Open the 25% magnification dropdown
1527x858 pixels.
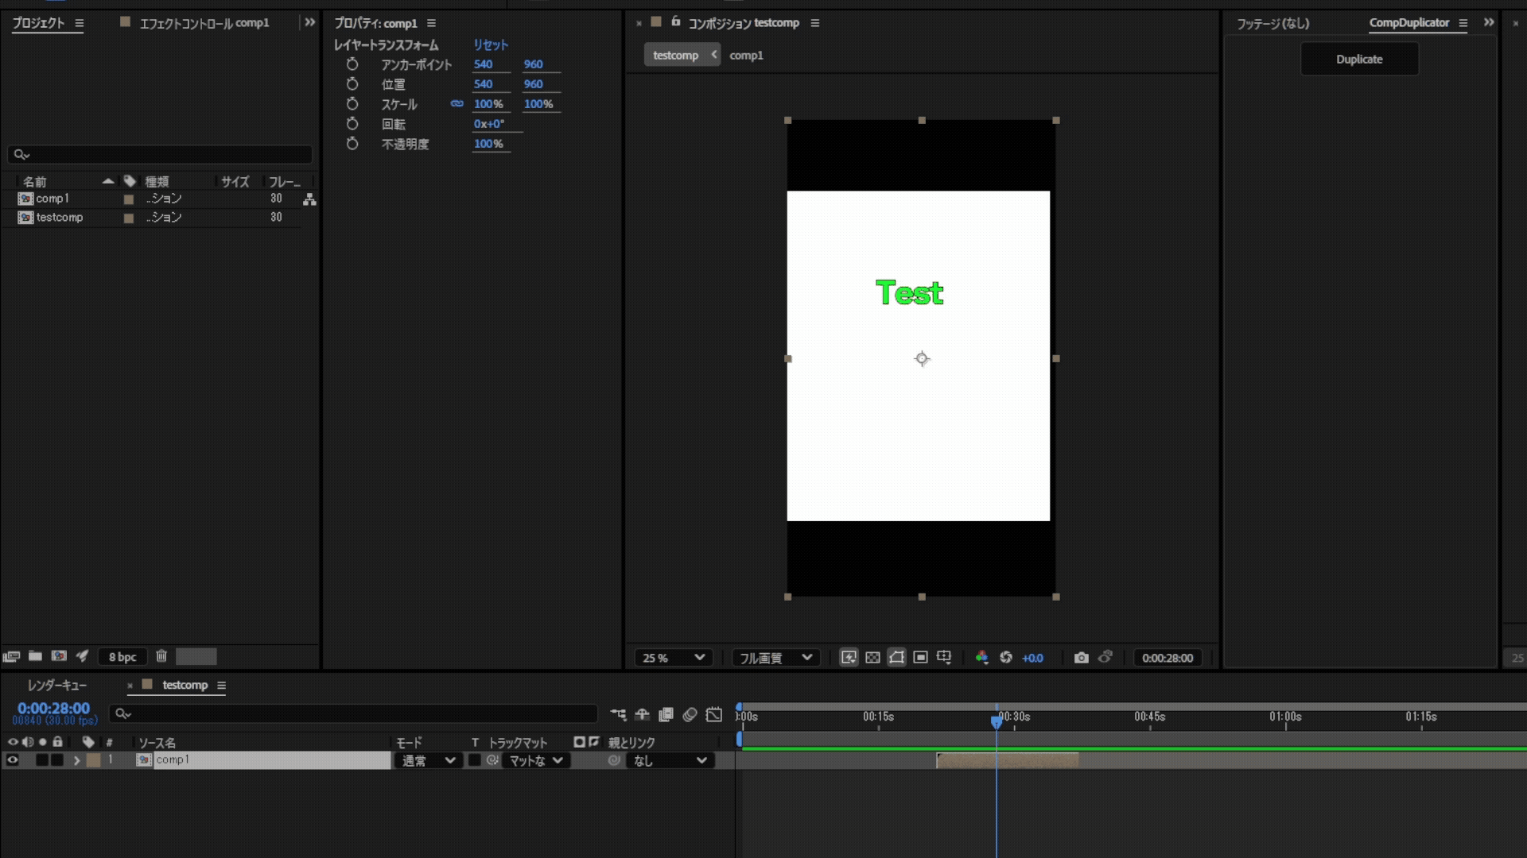pos(673,657)
